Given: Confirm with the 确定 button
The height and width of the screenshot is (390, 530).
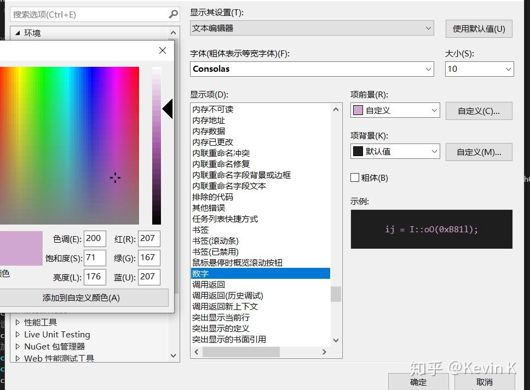Looking at the screenshot, I should tap(418, 382).
